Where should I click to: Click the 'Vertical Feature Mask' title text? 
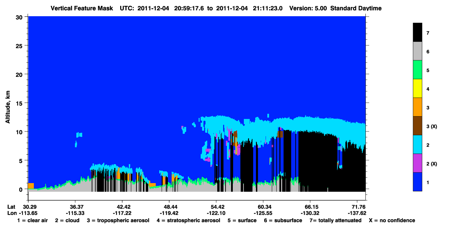[82, 8]
